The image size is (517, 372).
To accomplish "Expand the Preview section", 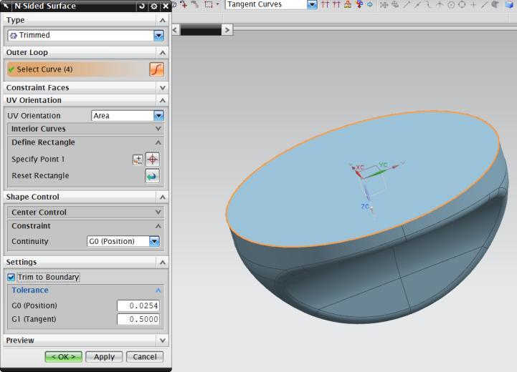I will tap(162, 341).
